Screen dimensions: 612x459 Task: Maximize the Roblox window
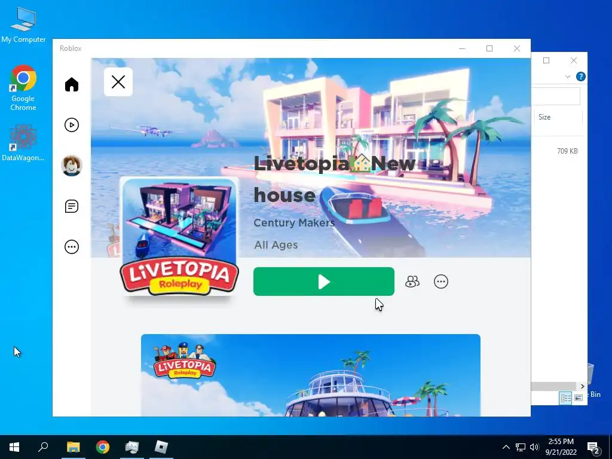point(489,48)
